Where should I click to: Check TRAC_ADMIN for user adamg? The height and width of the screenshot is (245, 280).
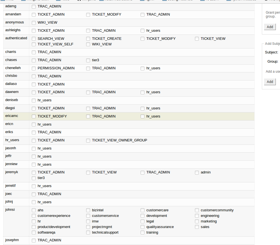pos(34,6)
